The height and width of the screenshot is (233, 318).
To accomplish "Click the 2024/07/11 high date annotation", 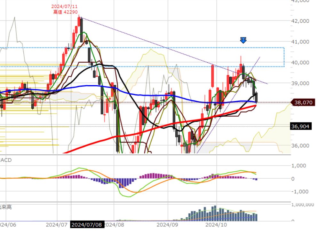I will tap(64, 6).
